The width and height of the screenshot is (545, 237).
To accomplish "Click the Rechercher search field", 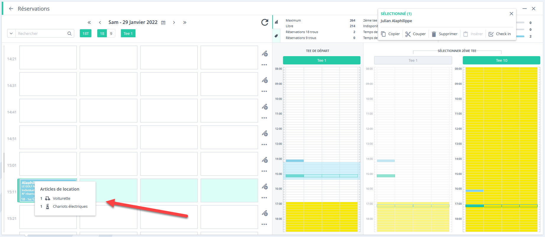I will [41, 33].
